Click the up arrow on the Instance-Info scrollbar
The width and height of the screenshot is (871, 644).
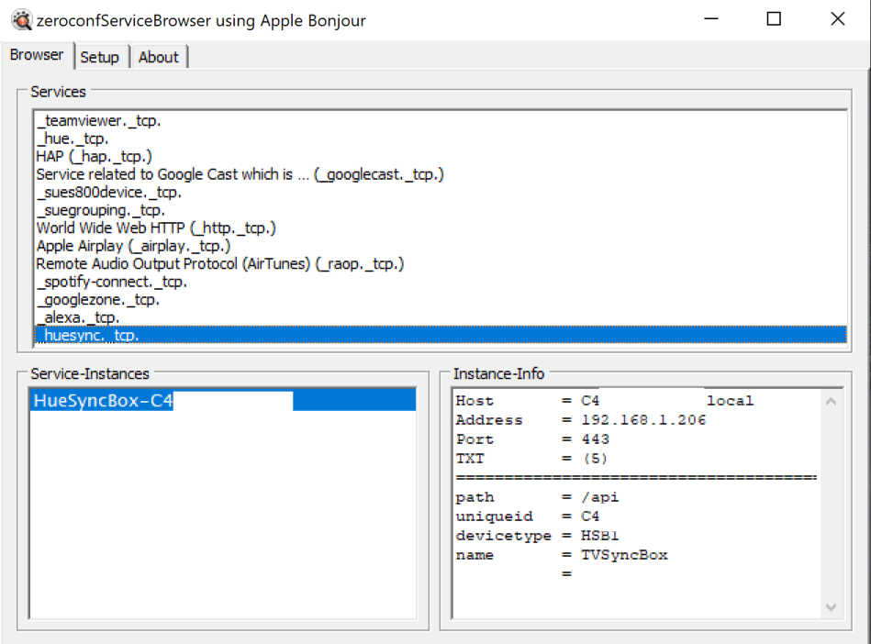831,400
